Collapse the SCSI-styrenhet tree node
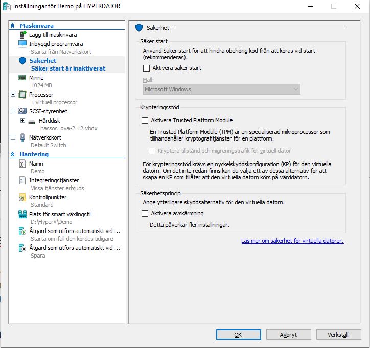The image size is (370, 348). pos(13,111)
